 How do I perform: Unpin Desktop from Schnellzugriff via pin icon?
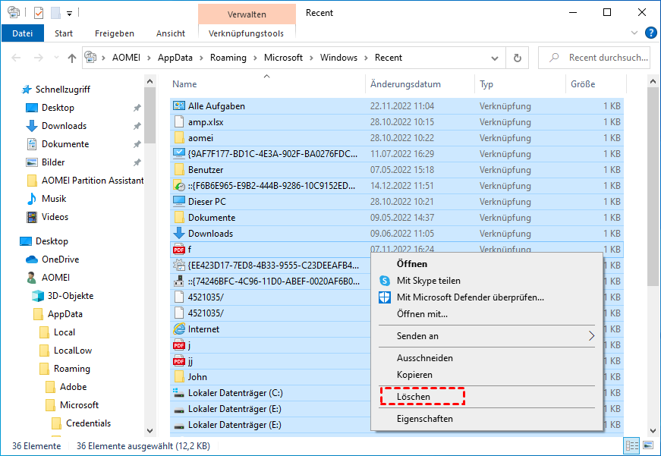click(x=137, y=108)
